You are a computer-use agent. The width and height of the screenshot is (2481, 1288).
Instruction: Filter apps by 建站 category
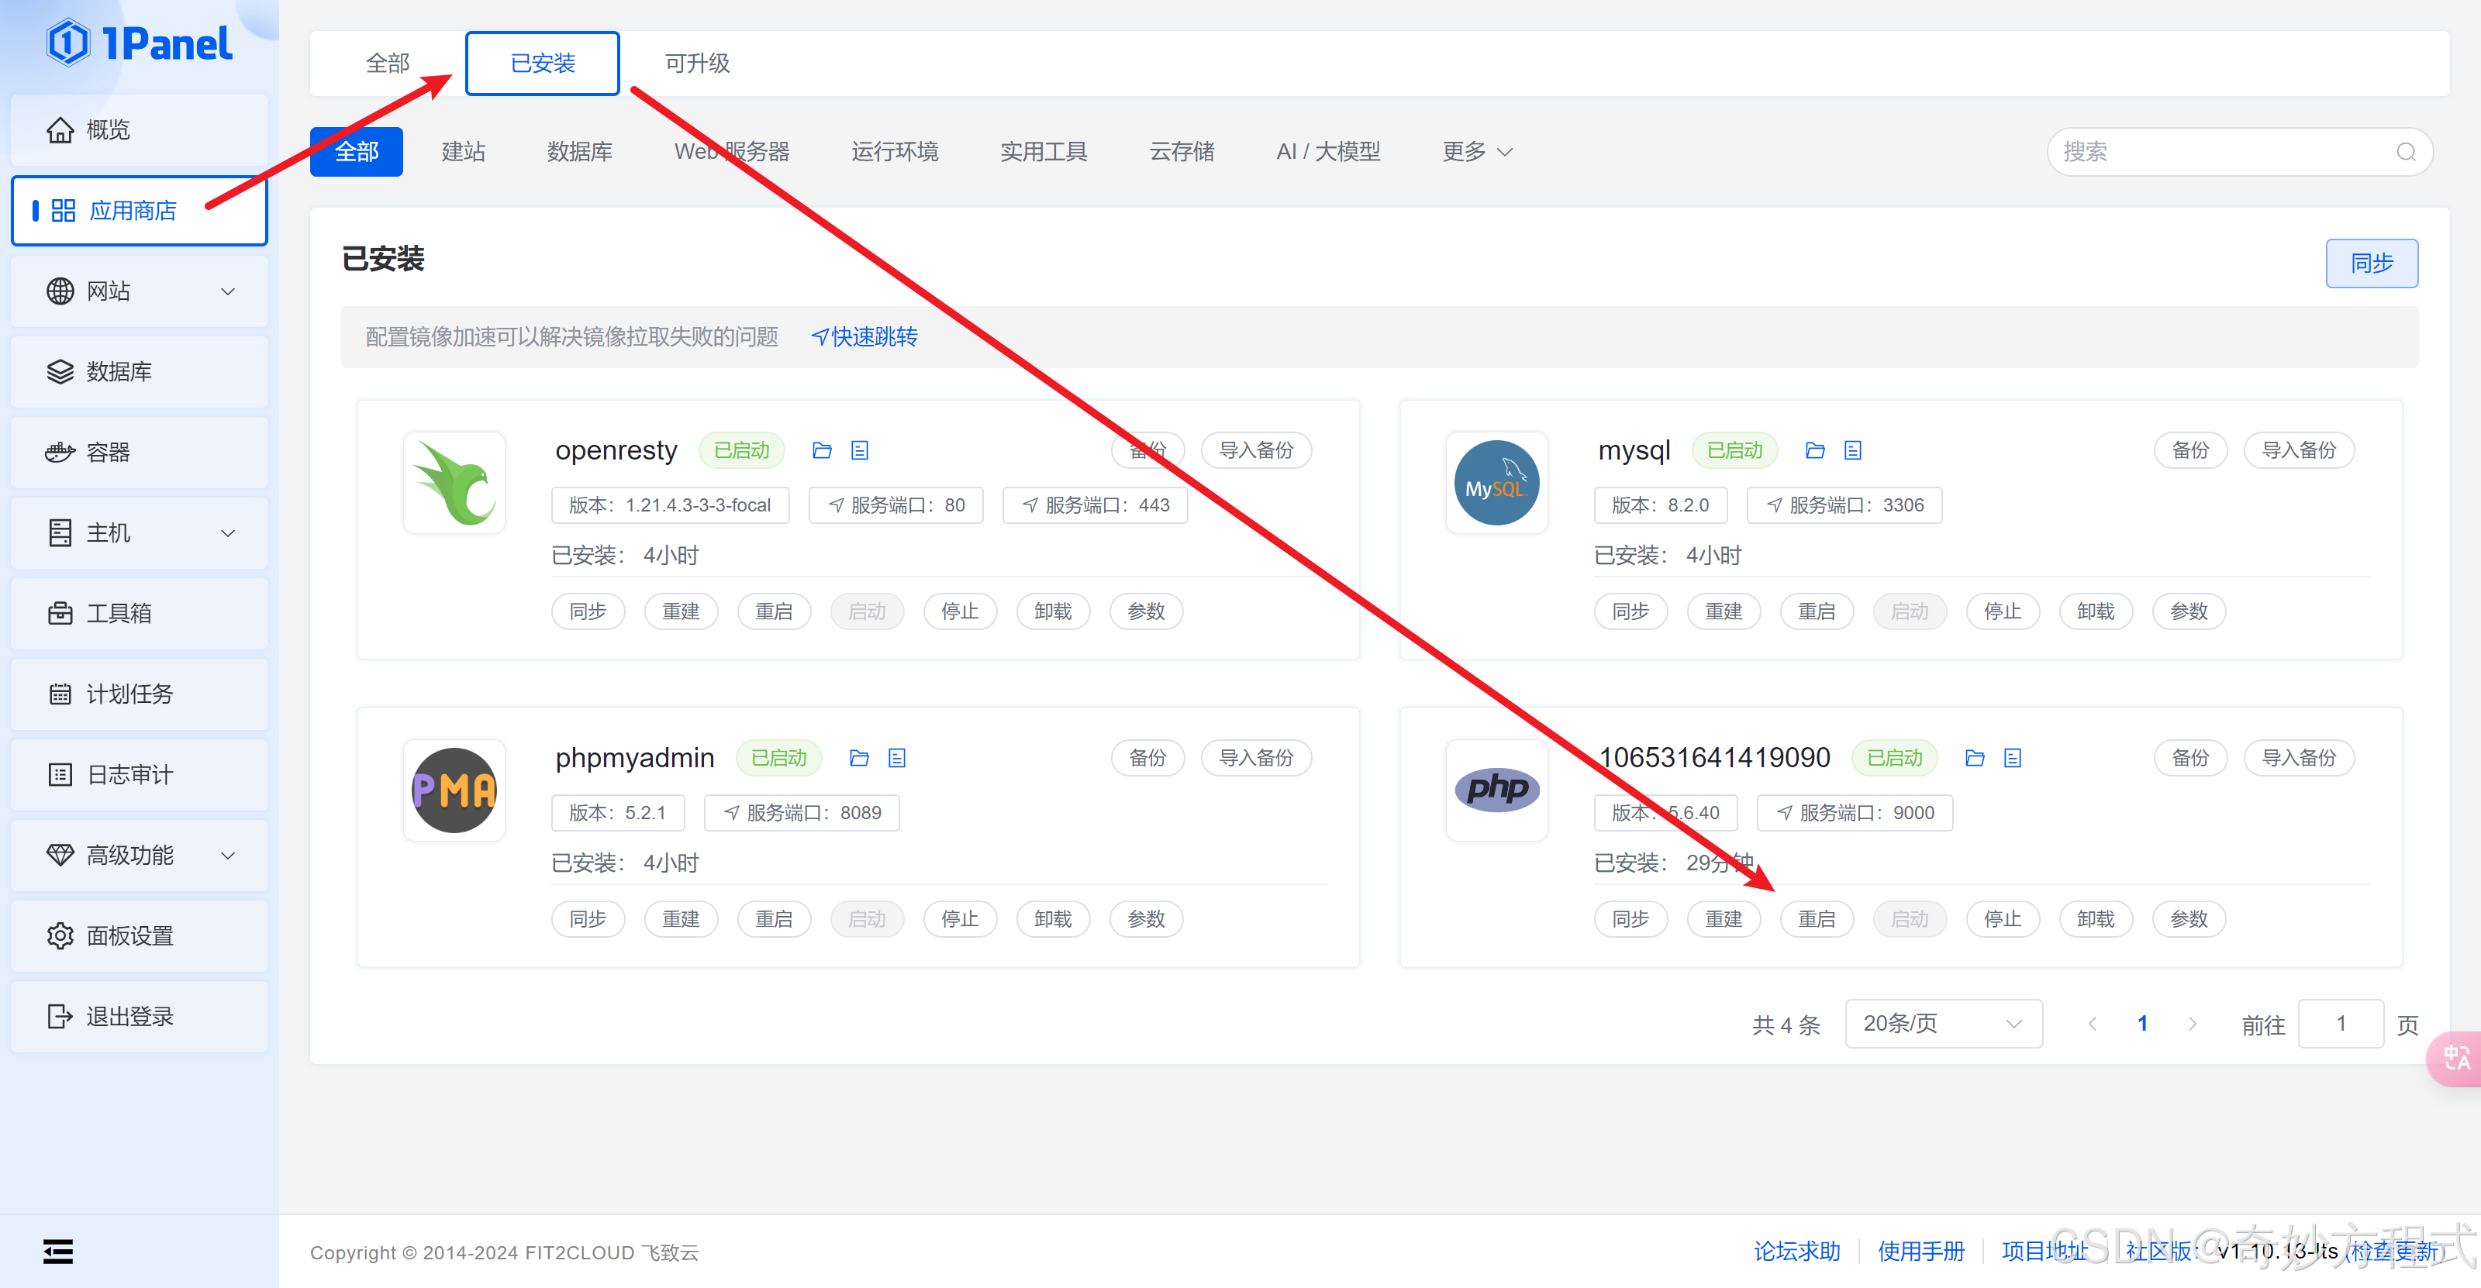464,152
